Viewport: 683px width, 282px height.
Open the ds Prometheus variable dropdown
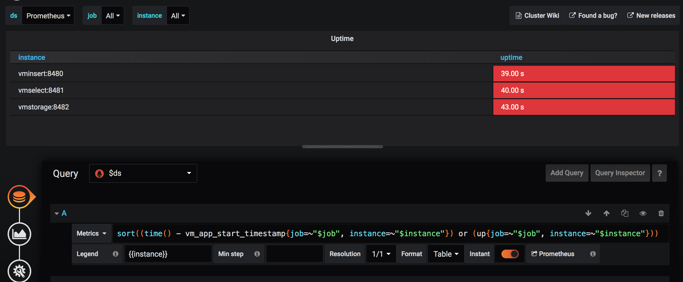(x=48, y=16)
